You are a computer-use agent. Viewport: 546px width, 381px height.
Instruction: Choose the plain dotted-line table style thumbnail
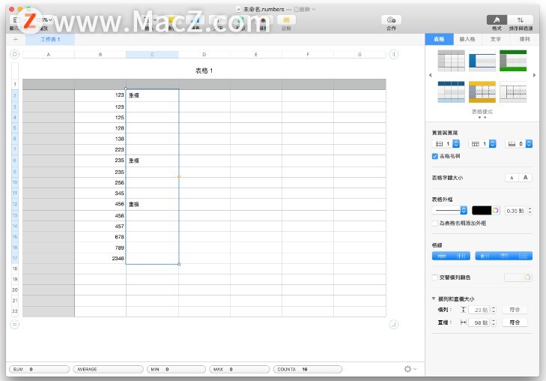[x=513, y=91]
